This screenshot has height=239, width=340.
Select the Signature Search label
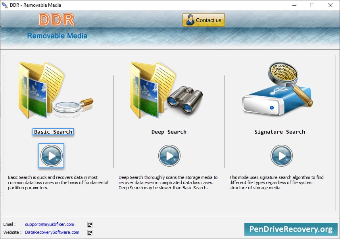pyautogui.click(x=280, y=132)
